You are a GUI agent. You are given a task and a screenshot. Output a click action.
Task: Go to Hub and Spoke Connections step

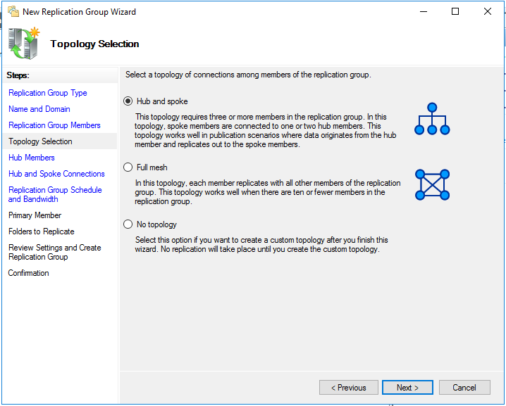(x=57, y=174)
